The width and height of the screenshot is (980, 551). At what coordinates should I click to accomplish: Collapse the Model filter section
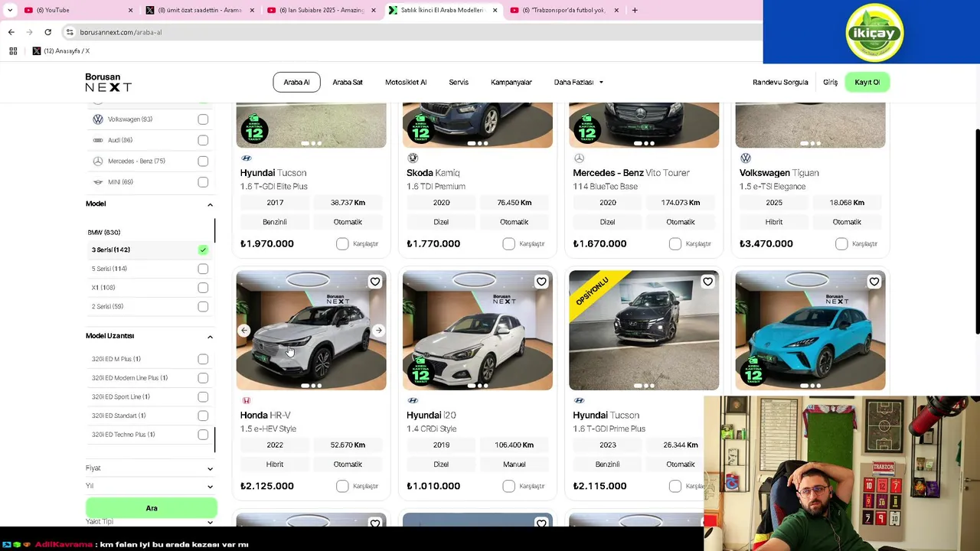pyautogui.click(x=210, y=204)
